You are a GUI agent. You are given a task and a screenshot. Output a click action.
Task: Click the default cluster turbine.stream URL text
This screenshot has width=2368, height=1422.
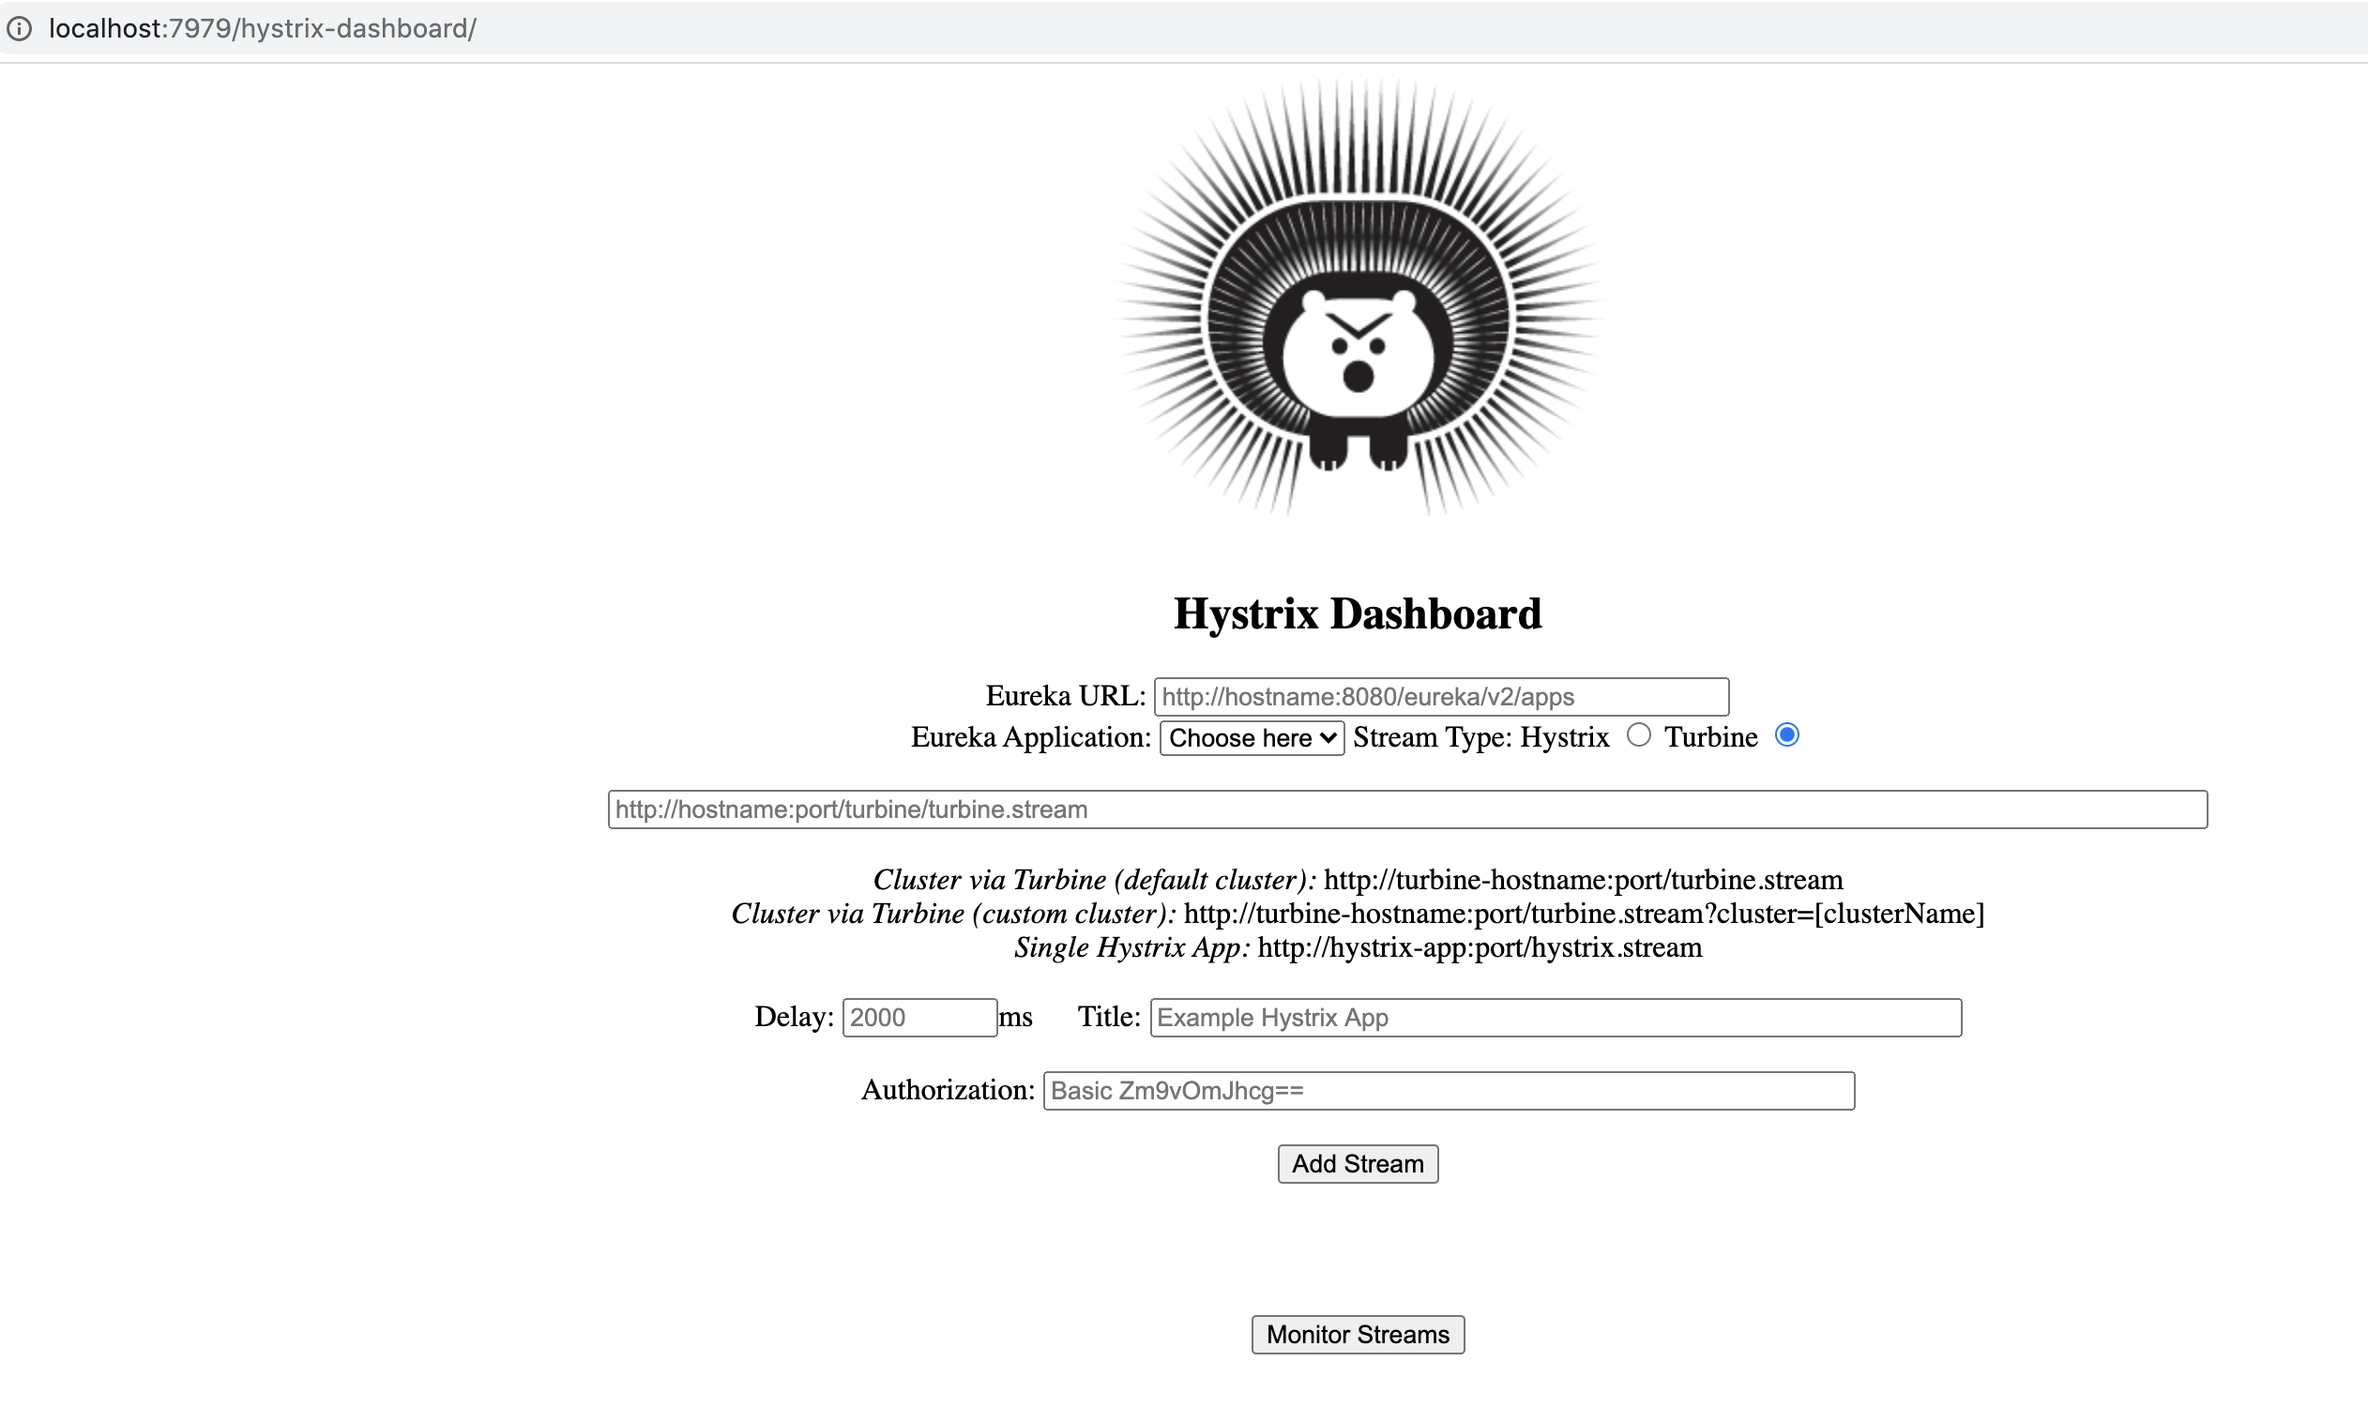click(x=1582, y=880)
